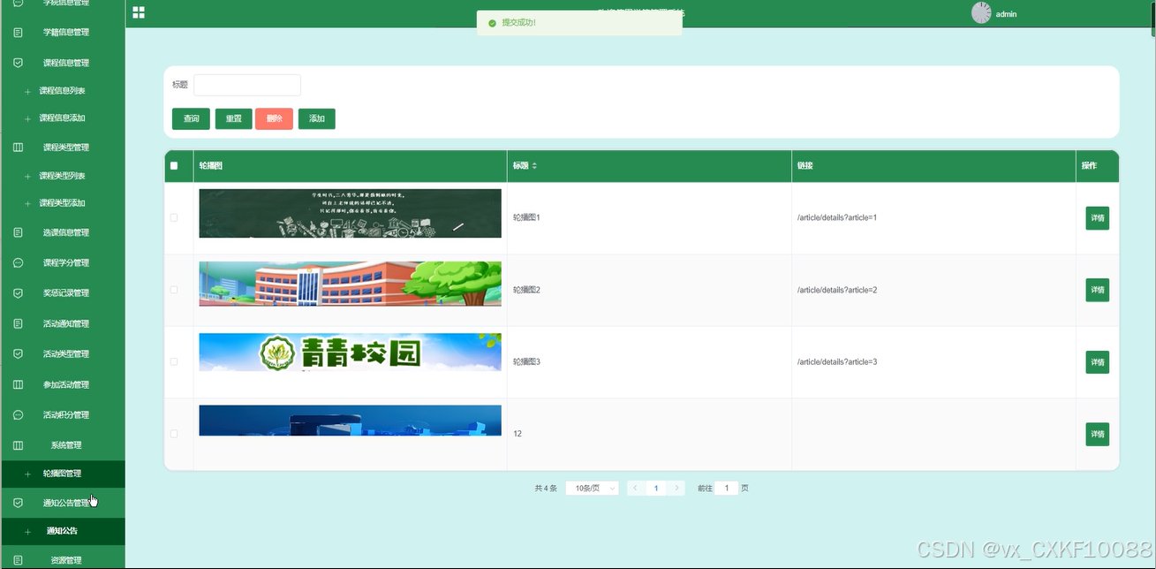
Task: Go to previous page with left arrow
Action: point(635,488)
